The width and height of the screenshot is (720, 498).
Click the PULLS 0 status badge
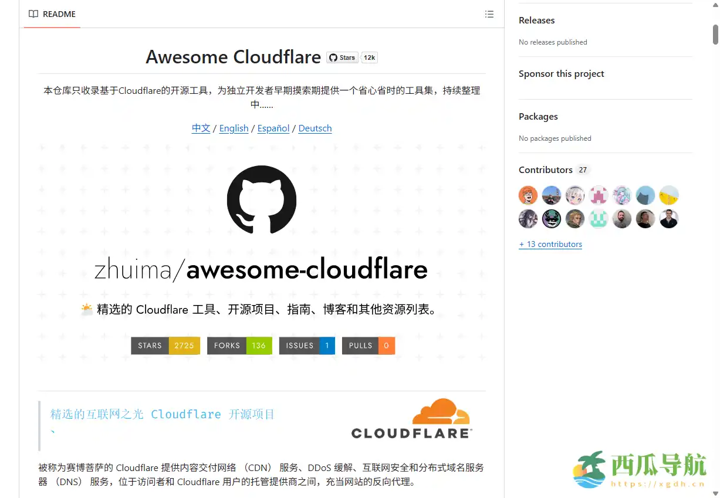tap(369, 345)
